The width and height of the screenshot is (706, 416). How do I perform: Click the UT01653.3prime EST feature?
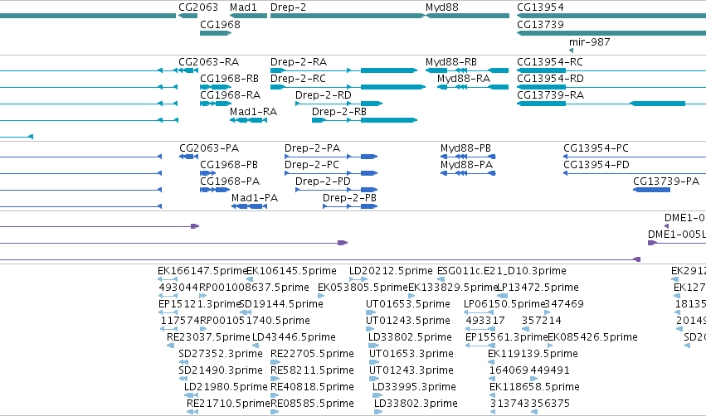click(373, 362)
